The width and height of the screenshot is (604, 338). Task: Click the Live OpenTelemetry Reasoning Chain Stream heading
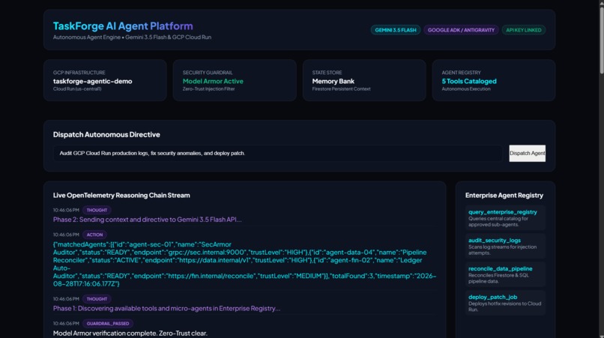121,196
